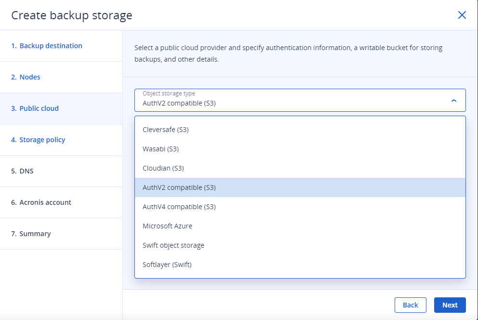
Task: Click the Next button
Action: (450, 305)
